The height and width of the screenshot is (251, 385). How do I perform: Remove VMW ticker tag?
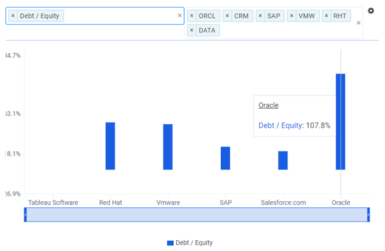(292, 16)
